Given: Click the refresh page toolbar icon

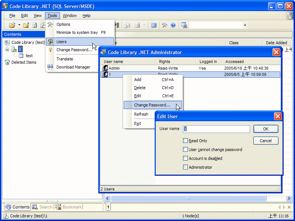Looking at the screenshot, I should point(35,25).
